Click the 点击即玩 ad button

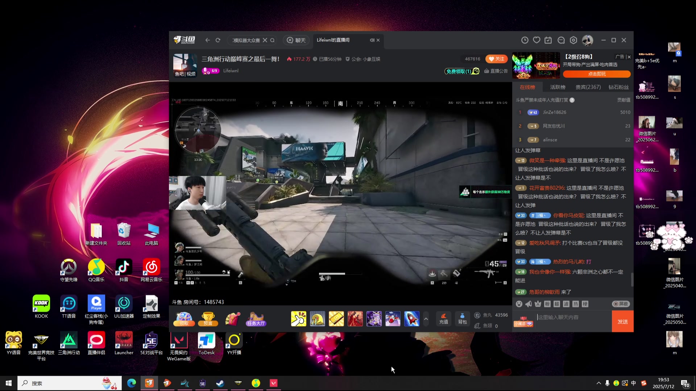tap(597, 74)
